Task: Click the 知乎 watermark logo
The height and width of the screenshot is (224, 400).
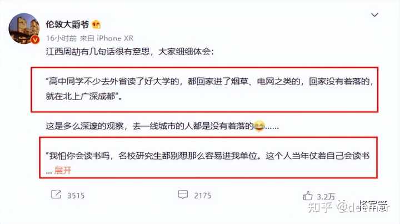Action: point(319,207)
